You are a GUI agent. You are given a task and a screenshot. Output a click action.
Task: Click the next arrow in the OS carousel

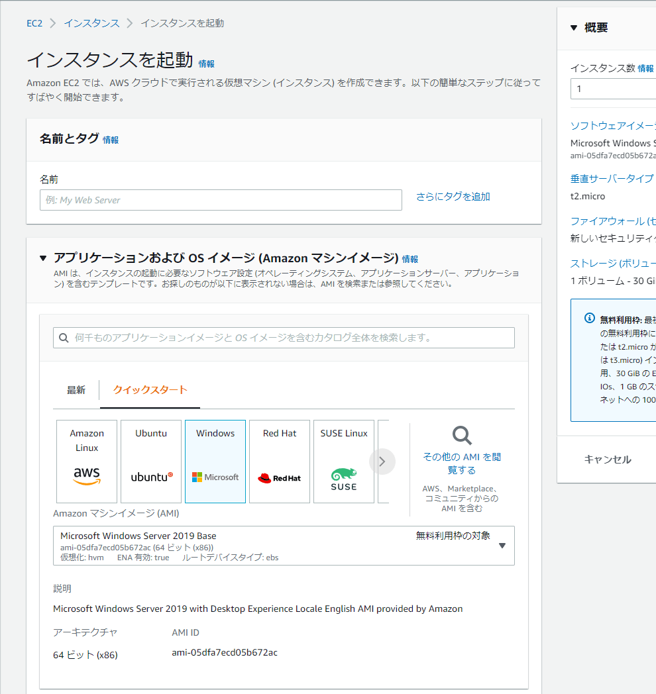click(382, 462)
